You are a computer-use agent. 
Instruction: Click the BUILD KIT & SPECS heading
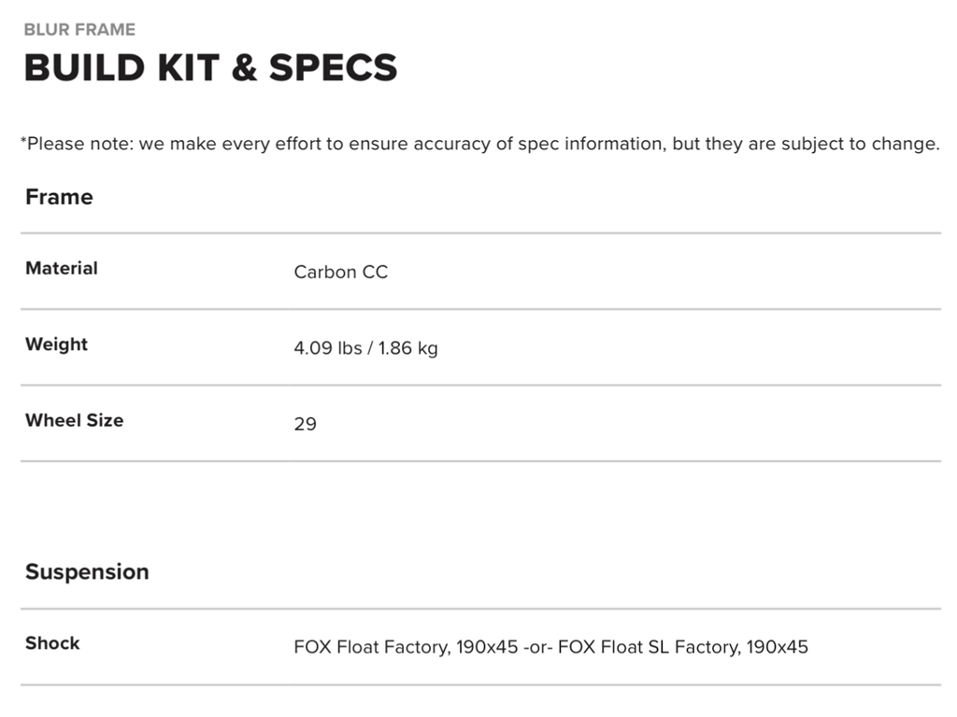click(210, 68)
